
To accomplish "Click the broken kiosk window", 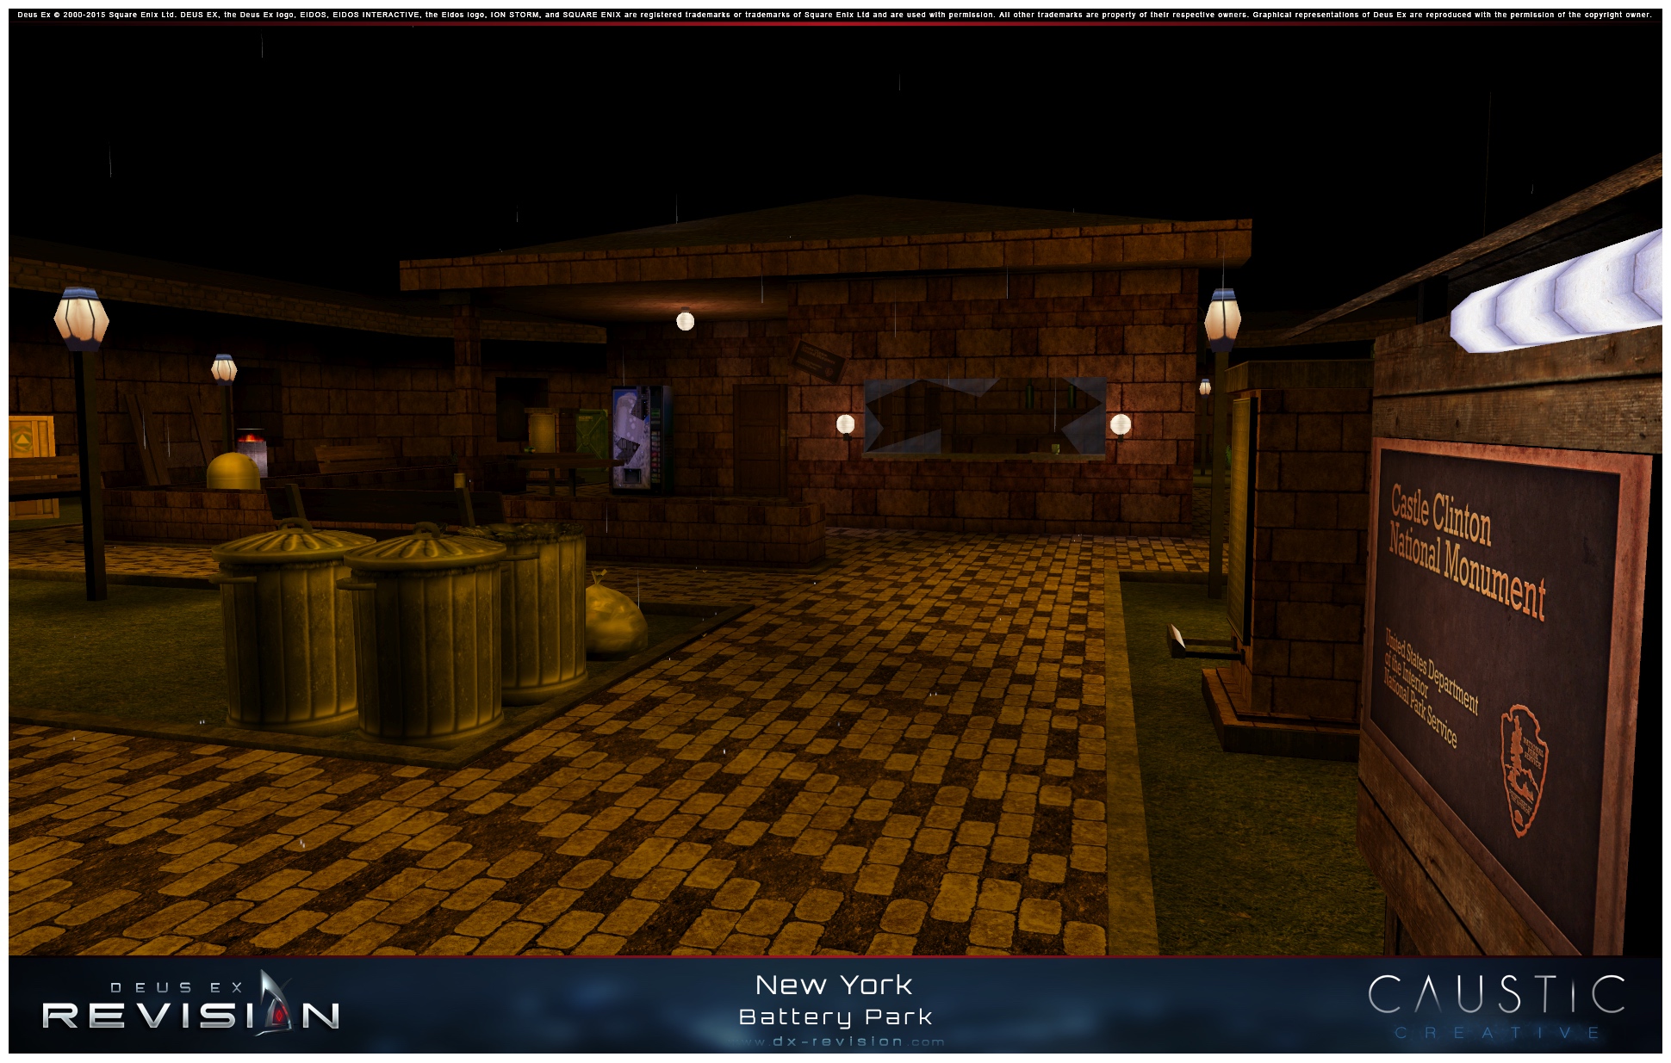I will [x=985, y=416].
